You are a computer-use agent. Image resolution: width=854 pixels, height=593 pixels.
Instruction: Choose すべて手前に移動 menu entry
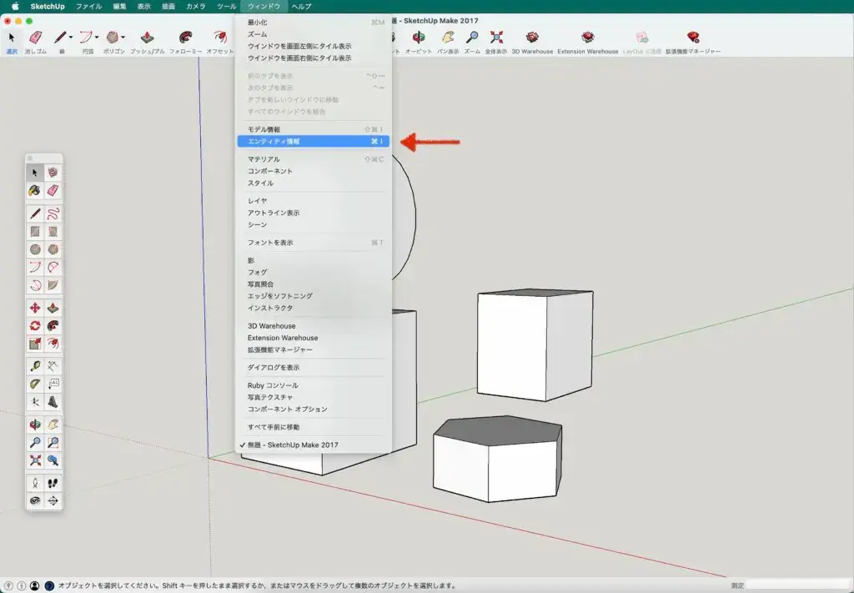314,427
